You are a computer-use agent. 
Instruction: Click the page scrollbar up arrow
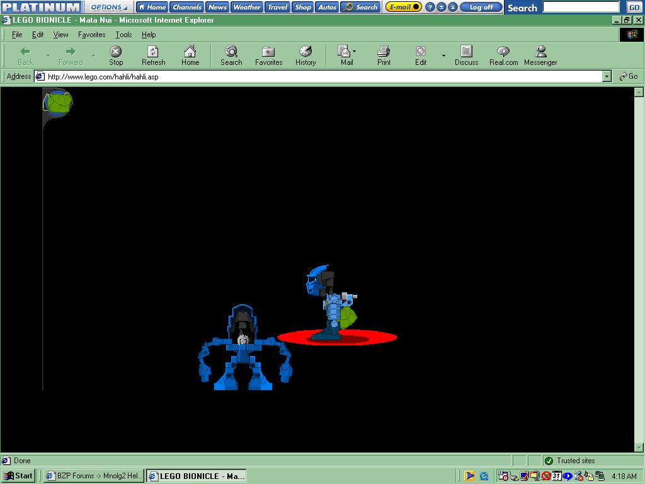tap(639, 92)
